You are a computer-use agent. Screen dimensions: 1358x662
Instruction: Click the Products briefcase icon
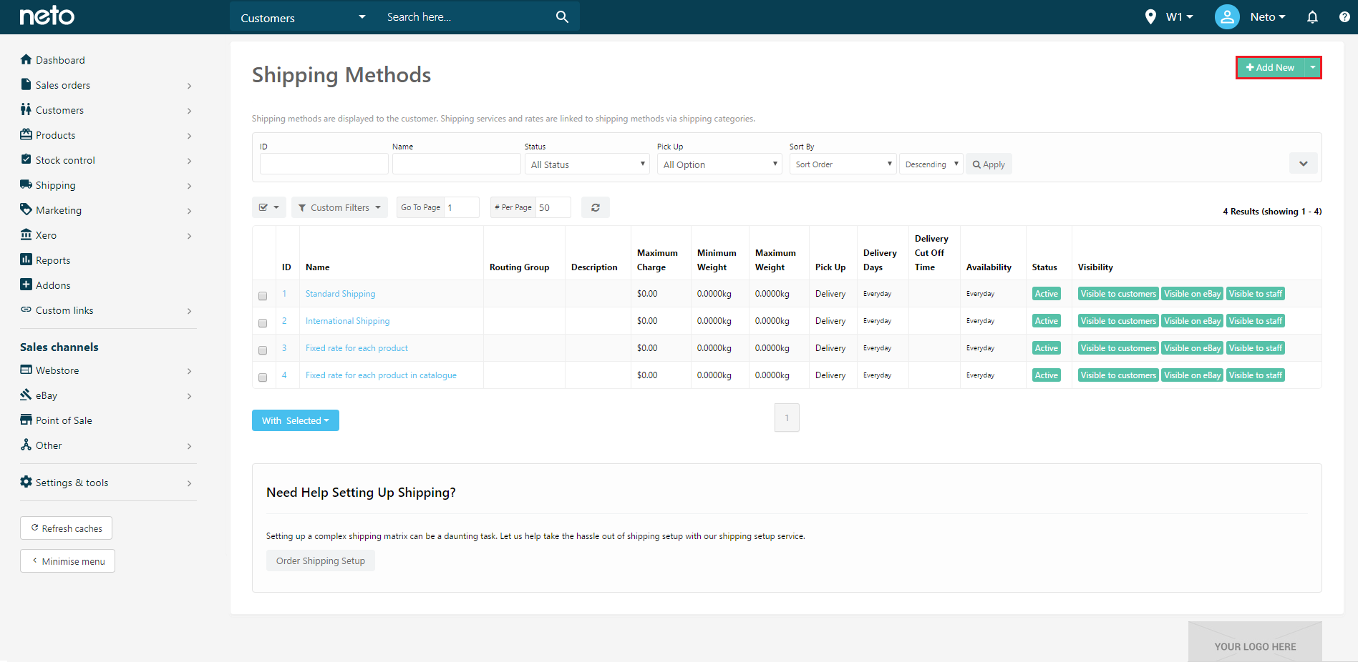(26, 134)
